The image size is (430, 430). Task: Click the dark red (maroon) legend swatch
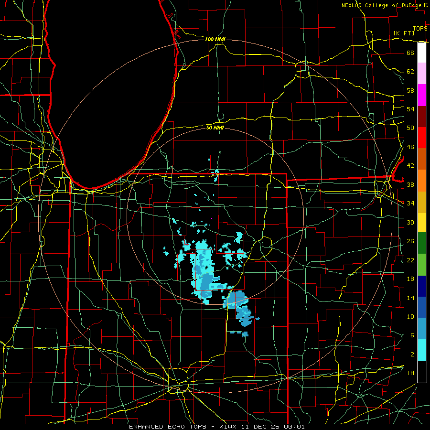[422, 116]
